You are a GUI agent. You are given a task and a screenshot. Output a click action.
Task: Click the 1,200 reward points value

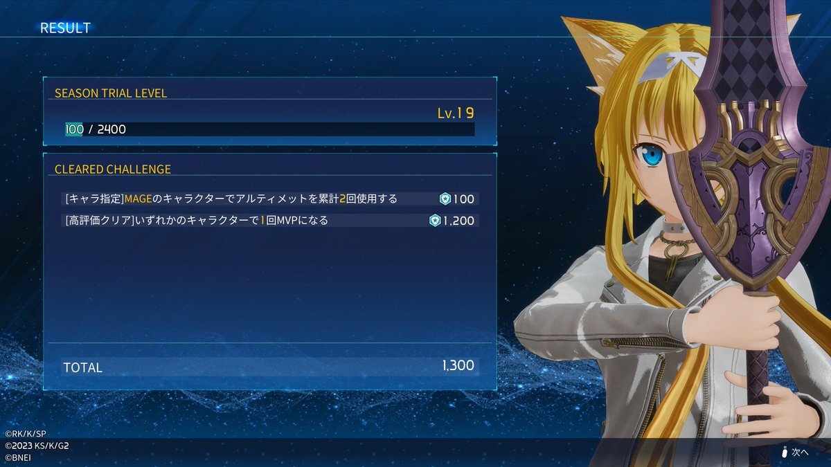459,221
